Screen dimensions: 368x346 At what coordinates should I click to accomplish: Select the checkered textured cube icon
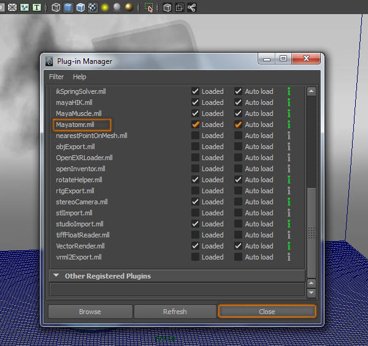(x=93, y=7)
